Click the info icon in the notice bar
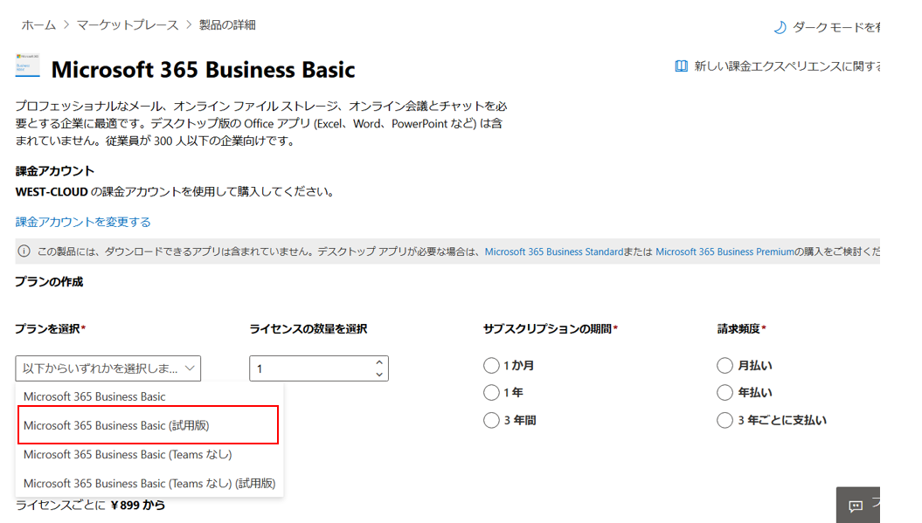Image resolution: width=922 pixels, height=523 pixels. (24, 251)
